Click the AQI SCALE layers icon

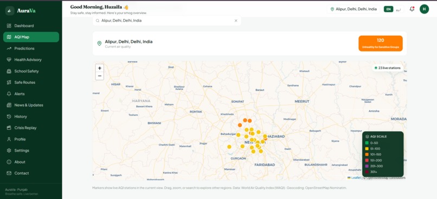(x=367, y=137)
